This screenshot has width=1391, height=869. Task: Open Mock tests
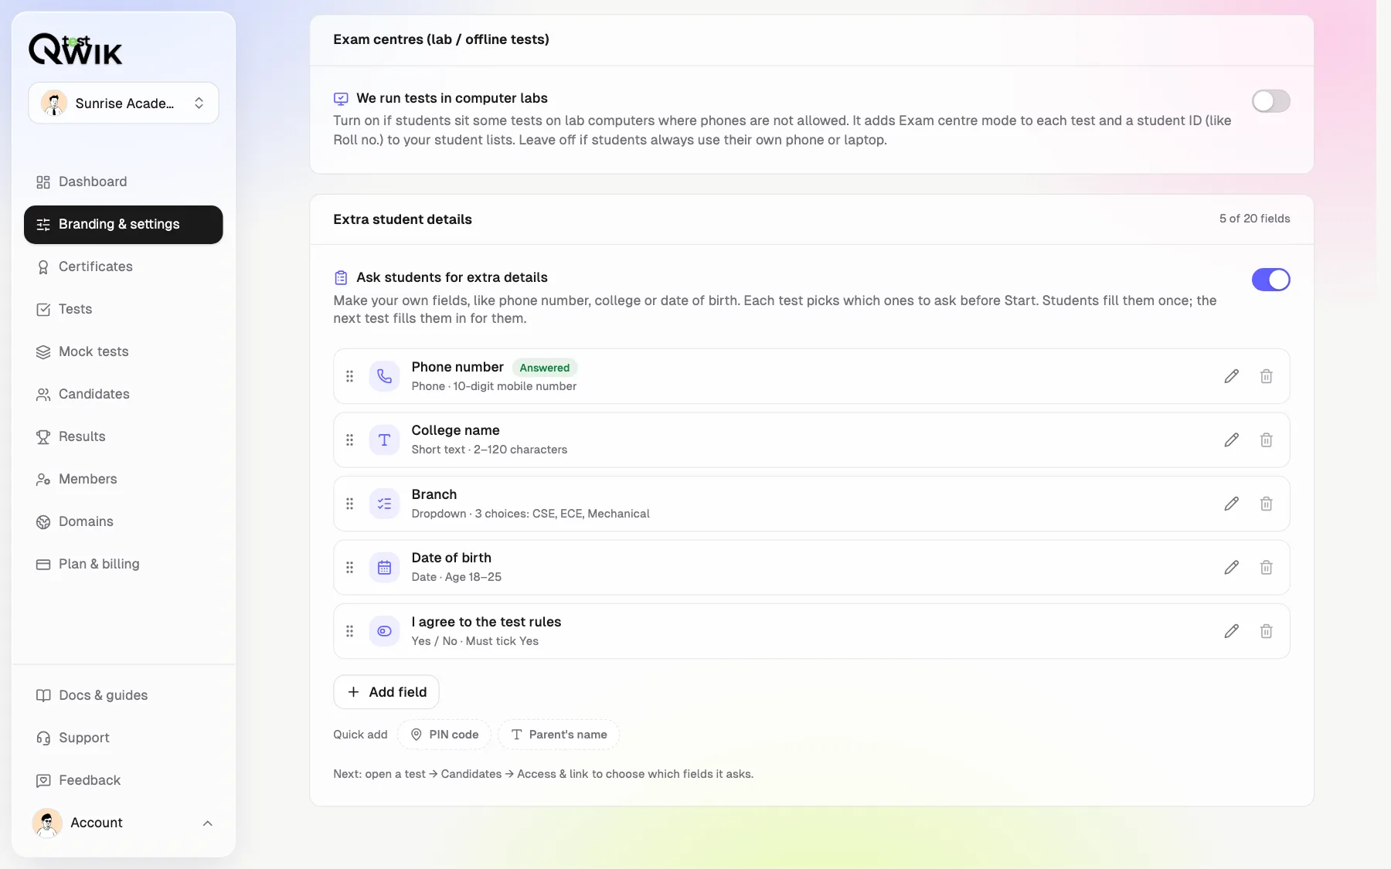[x=124, y=351]
